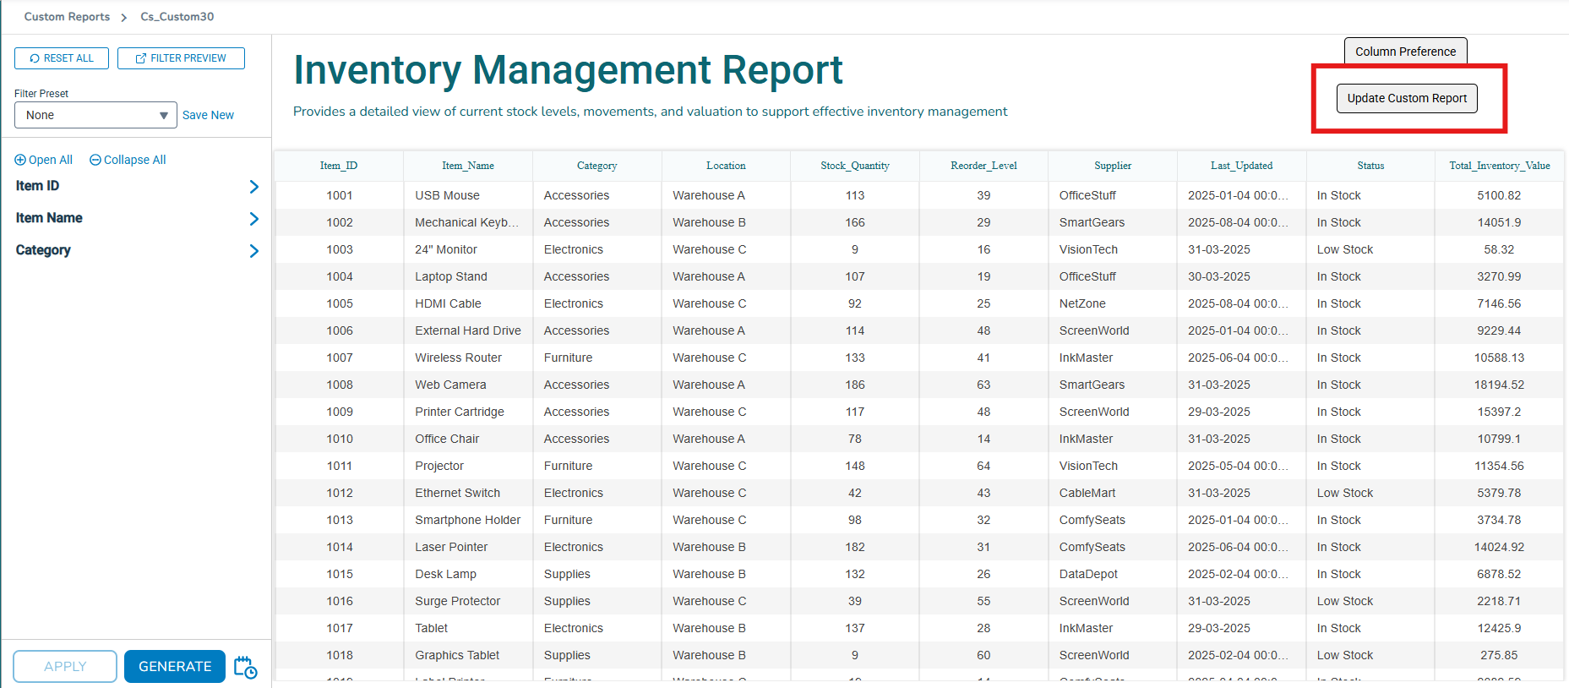Click the Update Custom Report button
The height and width of the screenshot is (688, 1569).
pos(1407,98)
